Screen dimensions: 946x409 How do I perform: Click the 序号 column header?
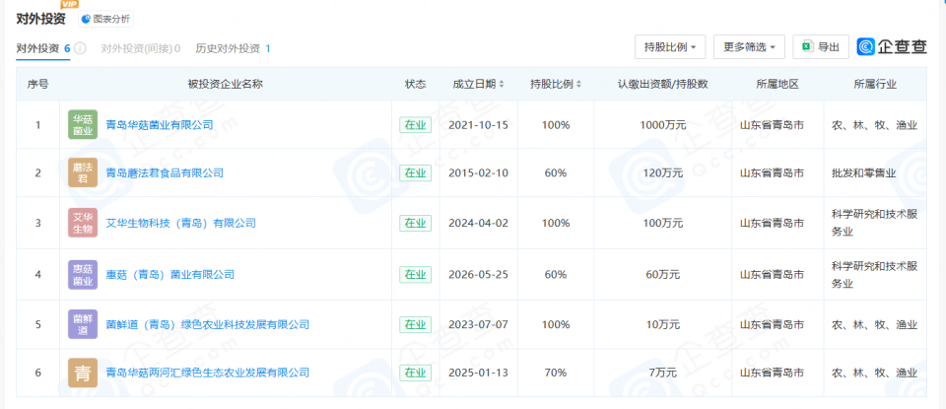click(37, 85)
